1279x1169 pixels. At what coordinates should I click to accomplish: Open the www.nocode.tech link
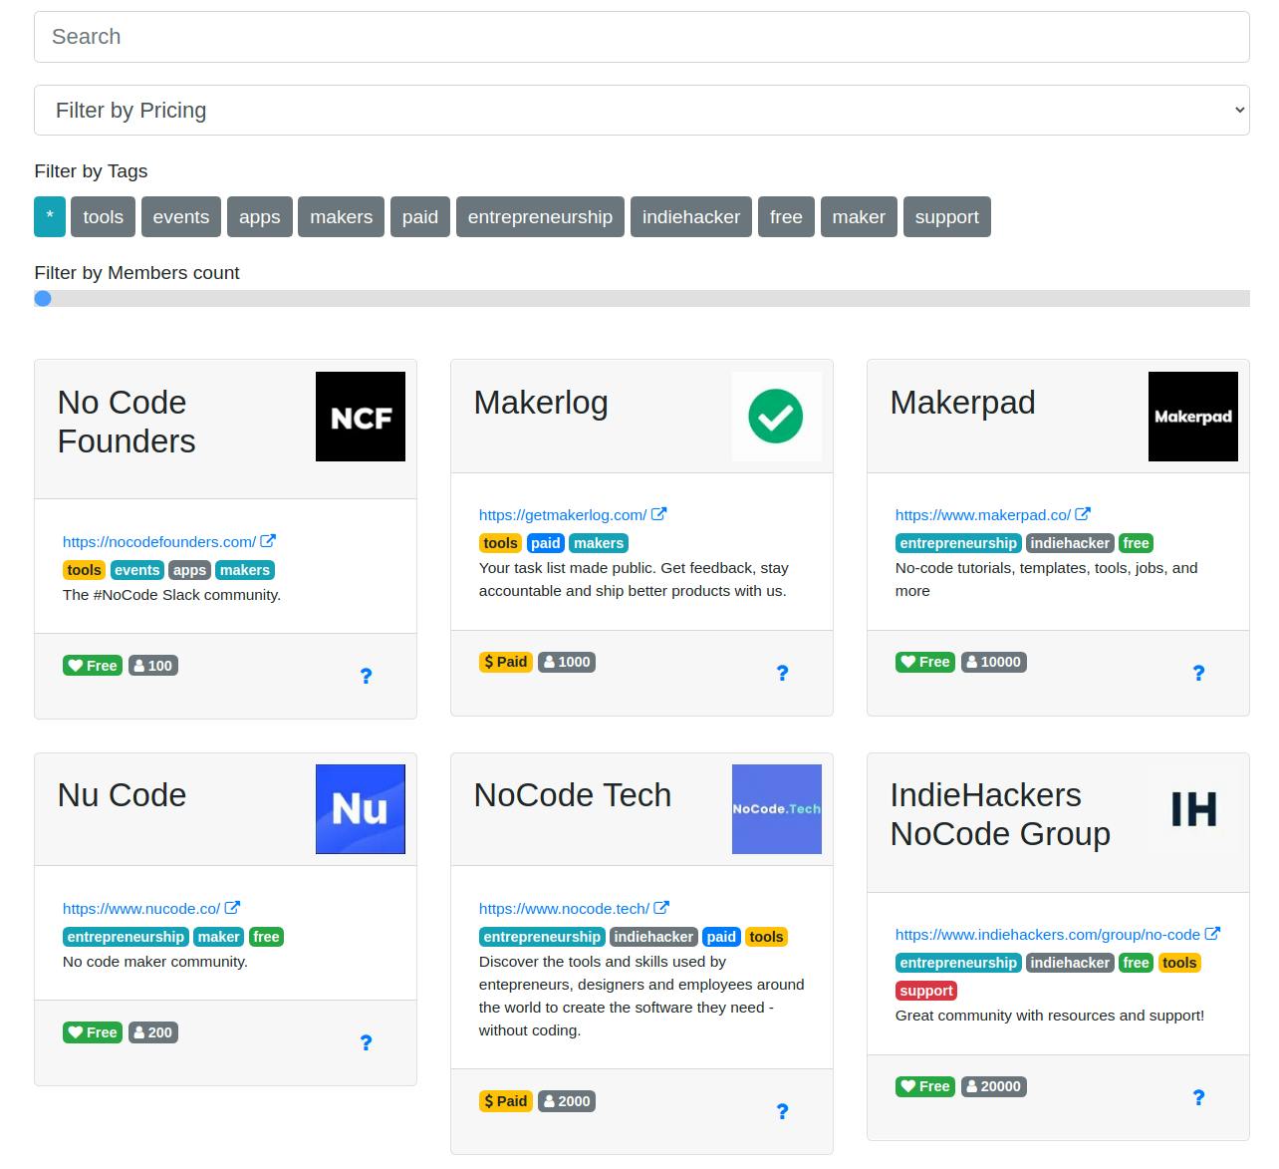[564, 908]
